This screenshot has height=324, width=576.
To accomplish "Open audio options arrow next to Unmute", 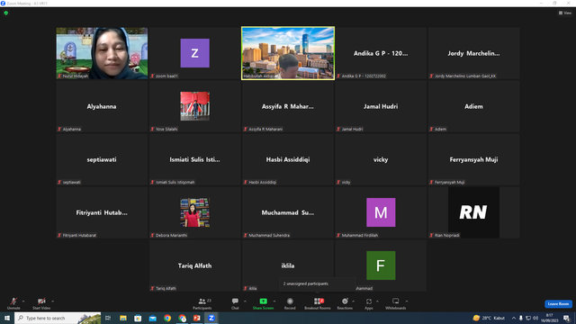I will pos(23,301).
